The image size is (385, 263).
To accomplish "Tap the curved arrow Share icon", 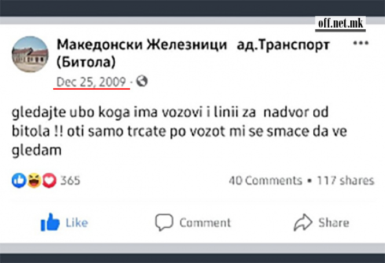I will click(x=303, y=222).
